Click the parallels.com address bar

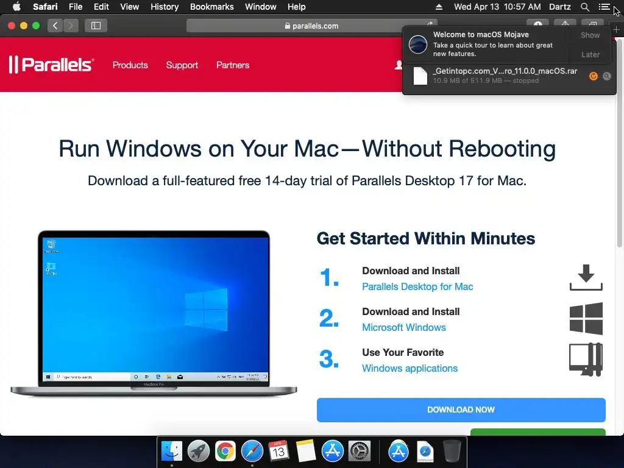pos(311,26)
